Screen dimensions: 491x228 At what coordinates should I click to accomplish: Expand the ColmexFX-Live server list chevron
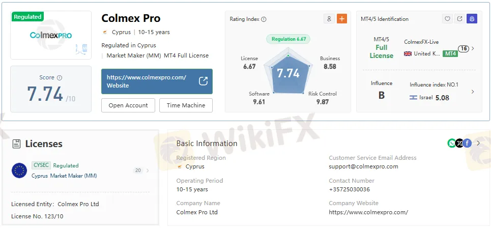(473, 48)
